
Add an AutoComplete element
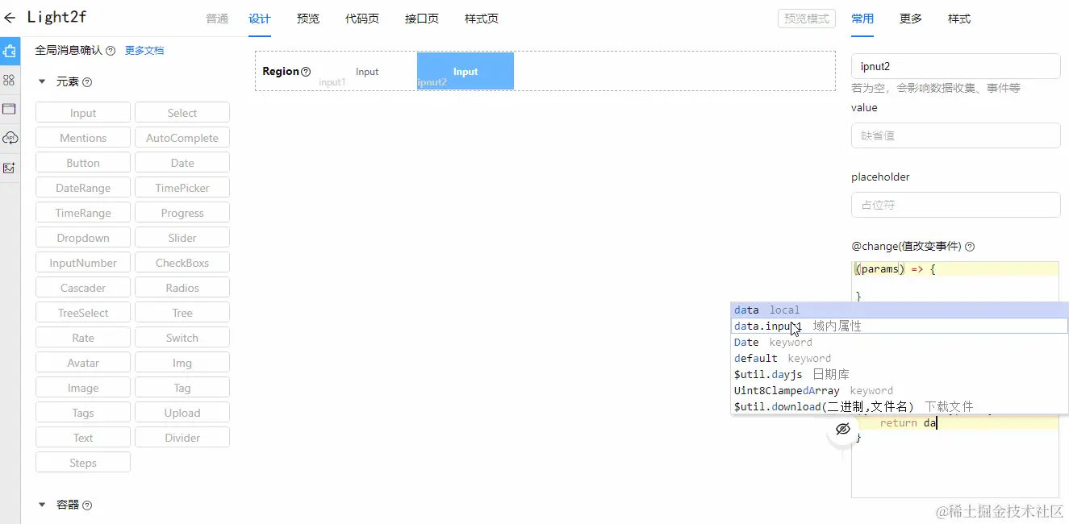182,138
